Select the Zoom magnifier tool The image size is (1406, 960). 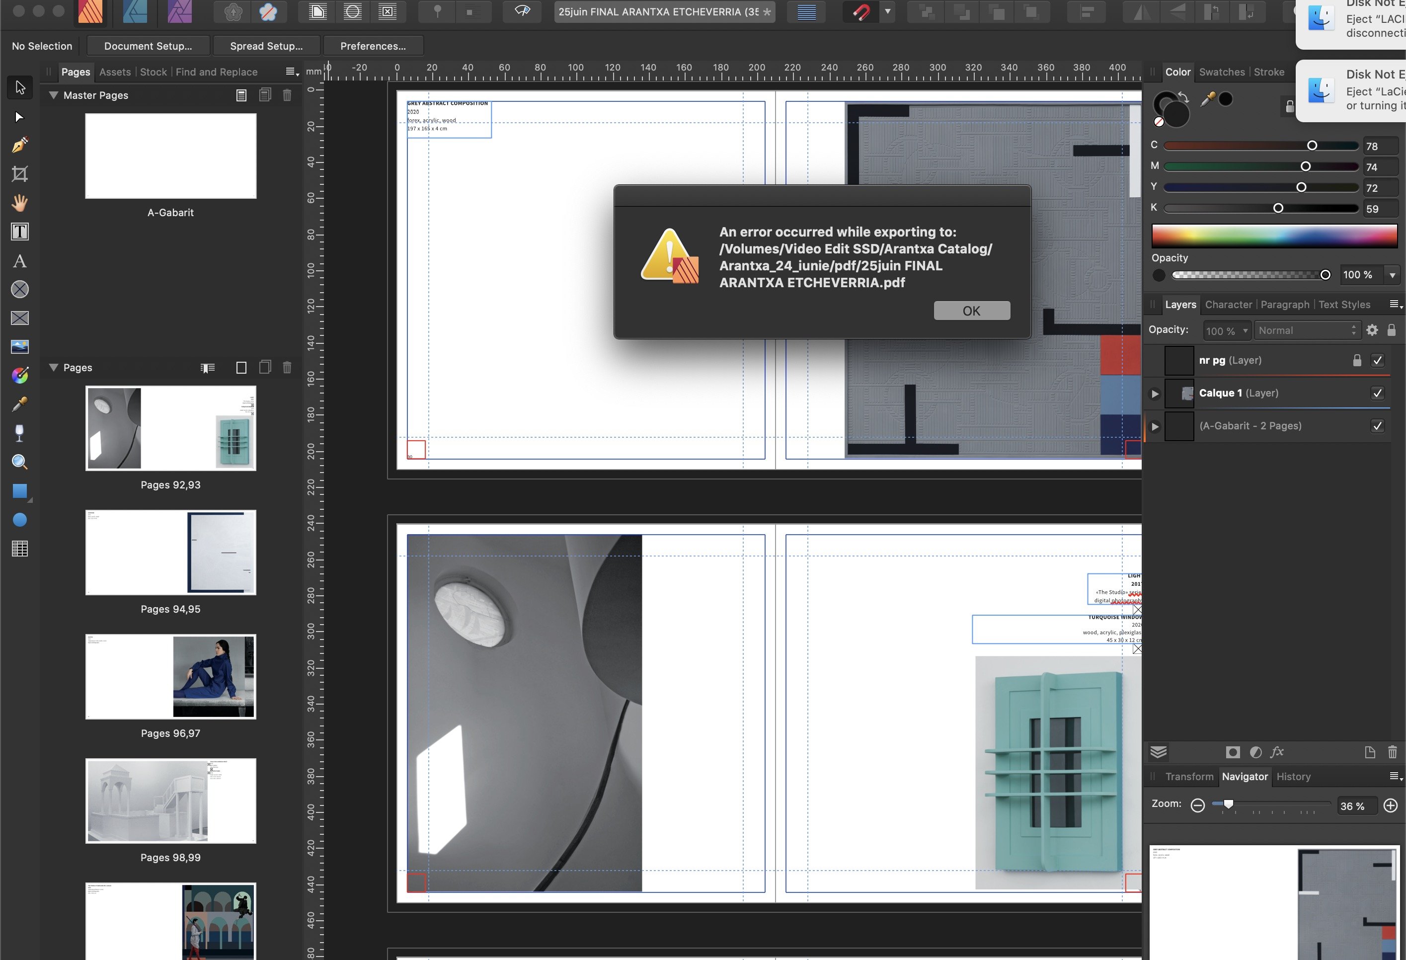coord(20,462)
